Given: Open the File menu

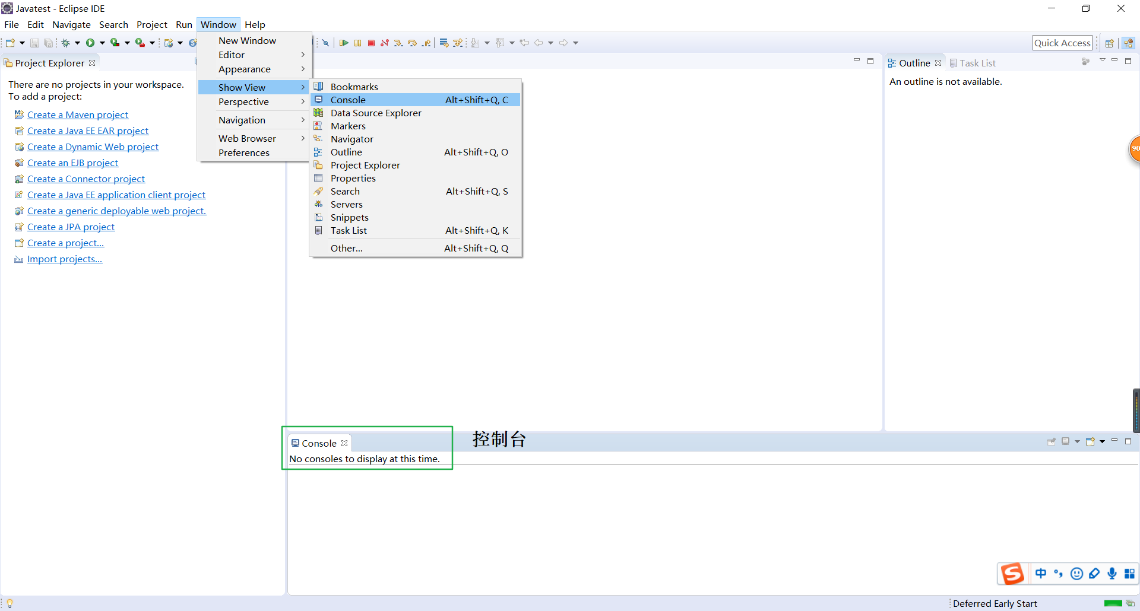Looking at the screenshot, I should click(11, 24).
